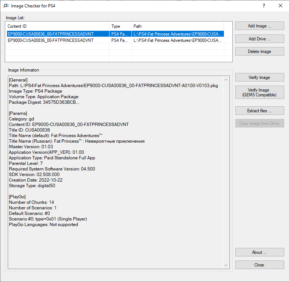Click the second row's L:\PS4 path cell
The height and width of the screenshot is (282, 289).
coord(178,40)
